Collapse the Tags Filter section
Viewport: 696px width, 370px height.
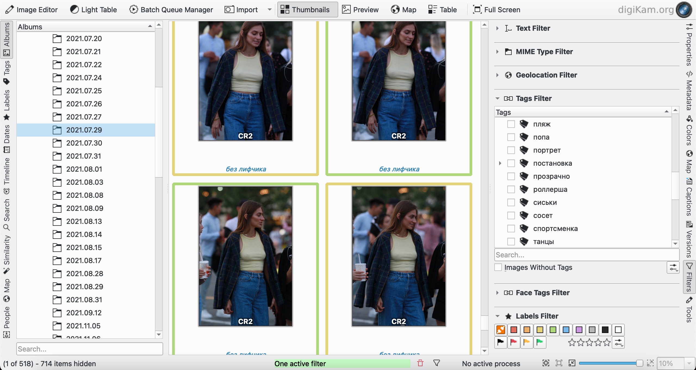[x=498, y=98]
